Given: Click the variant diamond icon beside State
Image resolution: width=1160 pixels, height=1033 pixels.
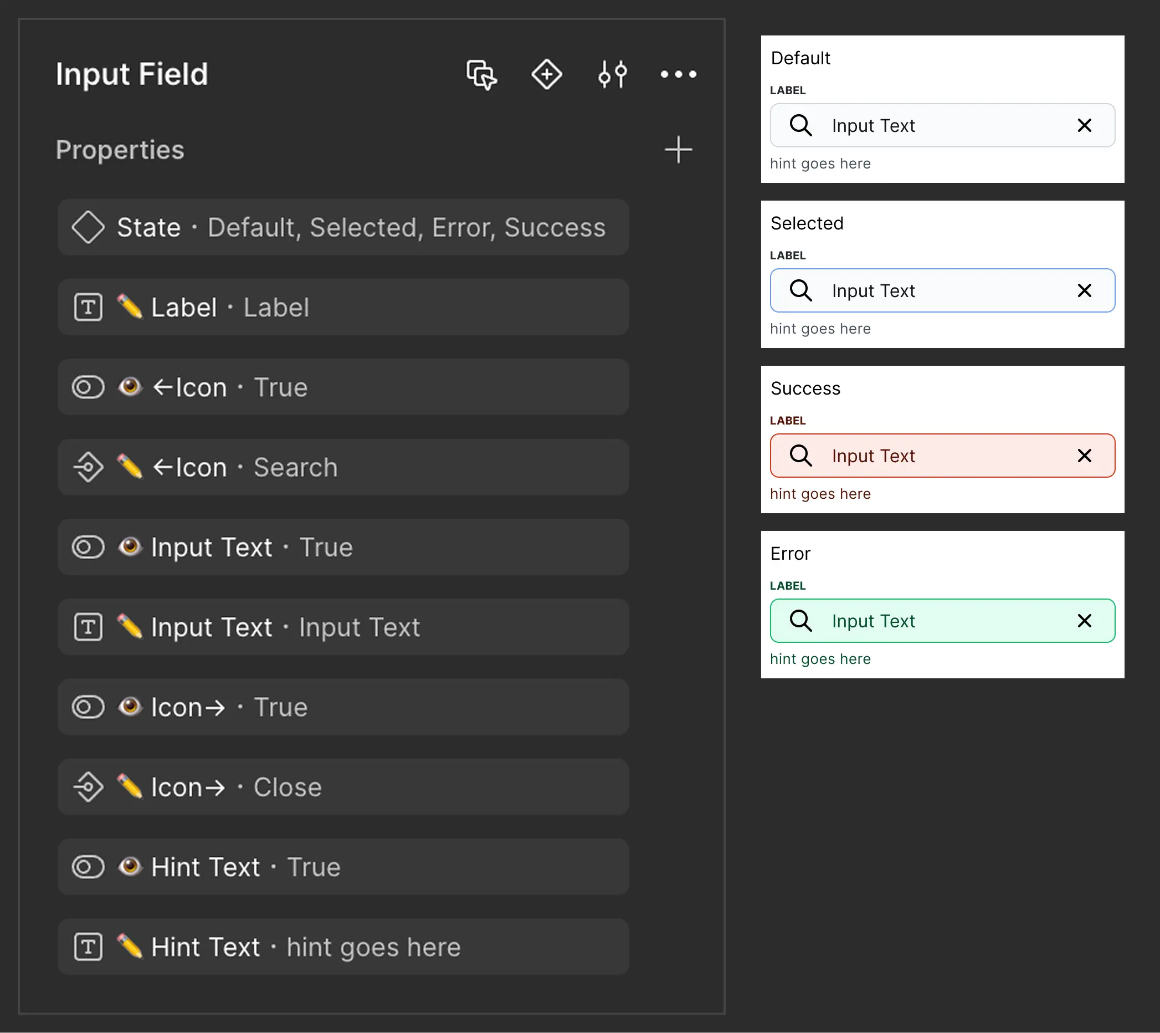Looking at the screenshot, I should point(88,227).
